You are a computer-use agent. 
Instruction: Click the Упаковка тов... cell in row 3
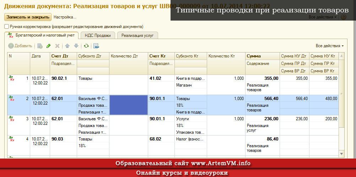point(191,132)
